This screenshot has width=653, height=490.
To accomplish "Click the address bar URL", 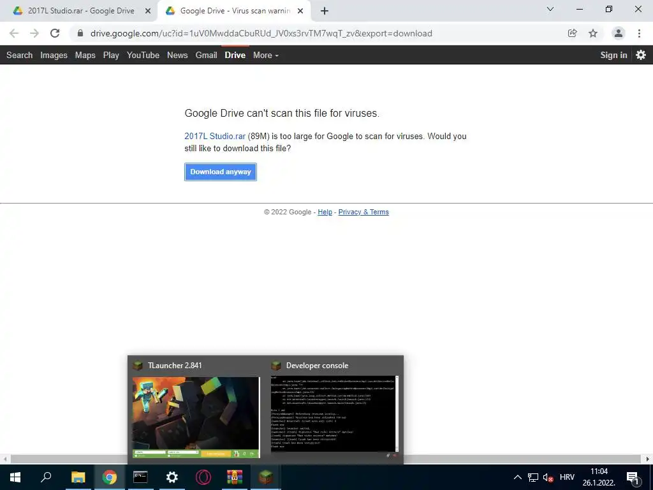I will (261, 33).
